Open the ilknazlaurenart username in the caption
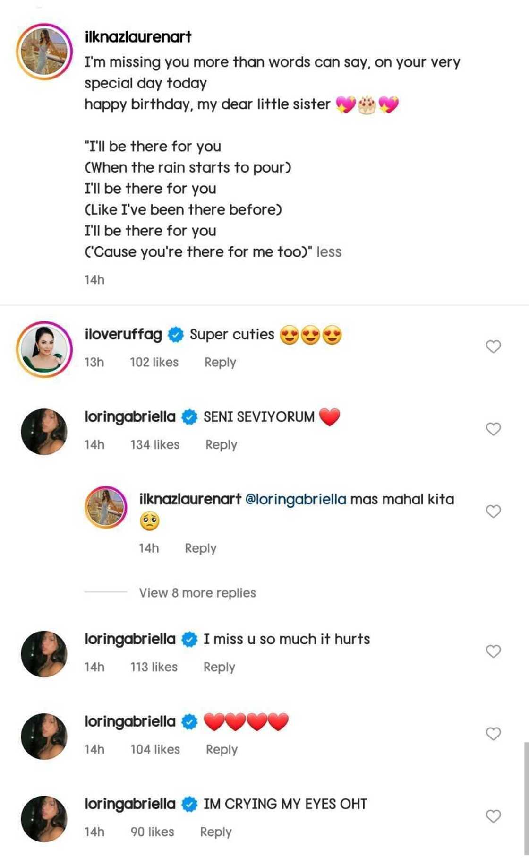Image resolution: width=529 pixels, height=867 pixels. [138, 37]
